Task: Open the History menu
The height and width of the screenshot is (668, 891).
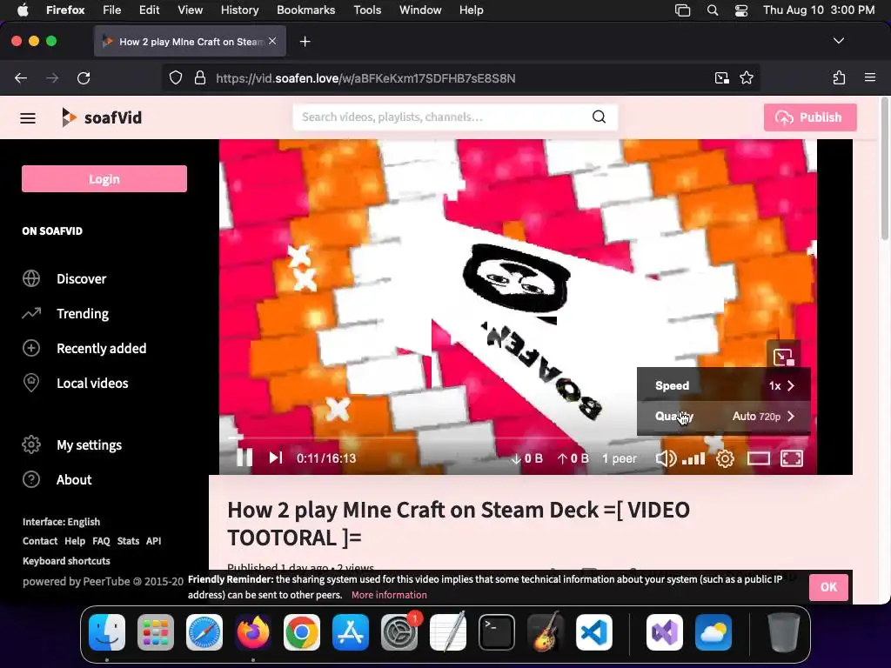Action: [239, 10]
